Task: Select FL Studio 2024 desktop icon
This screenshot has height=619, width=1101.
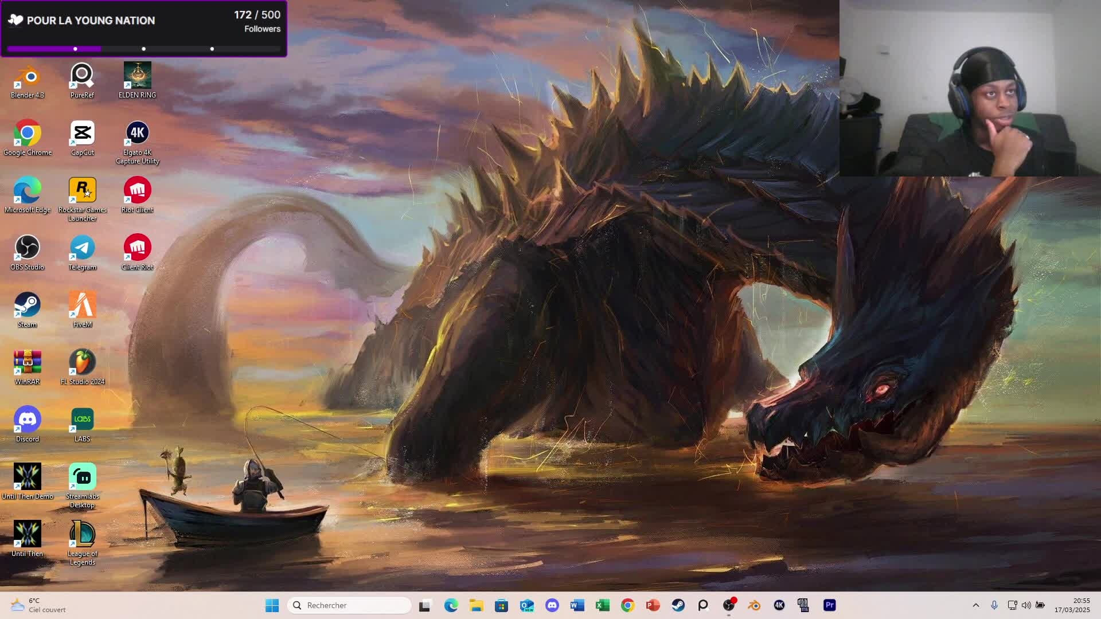Action: pyautogui.click(x=82, y=367)
